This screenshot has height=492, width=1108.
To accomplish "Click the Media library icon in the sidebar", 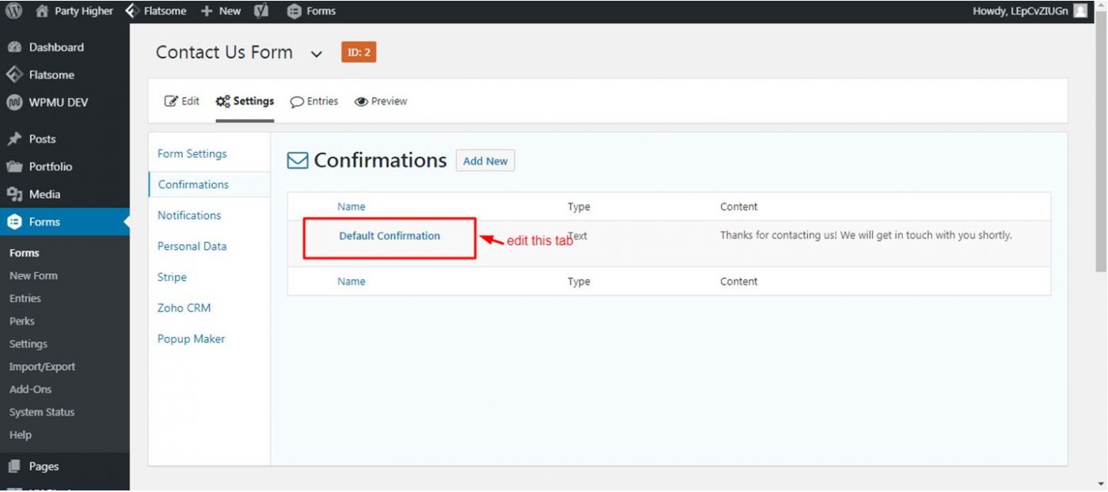I will tap(17, 194).
